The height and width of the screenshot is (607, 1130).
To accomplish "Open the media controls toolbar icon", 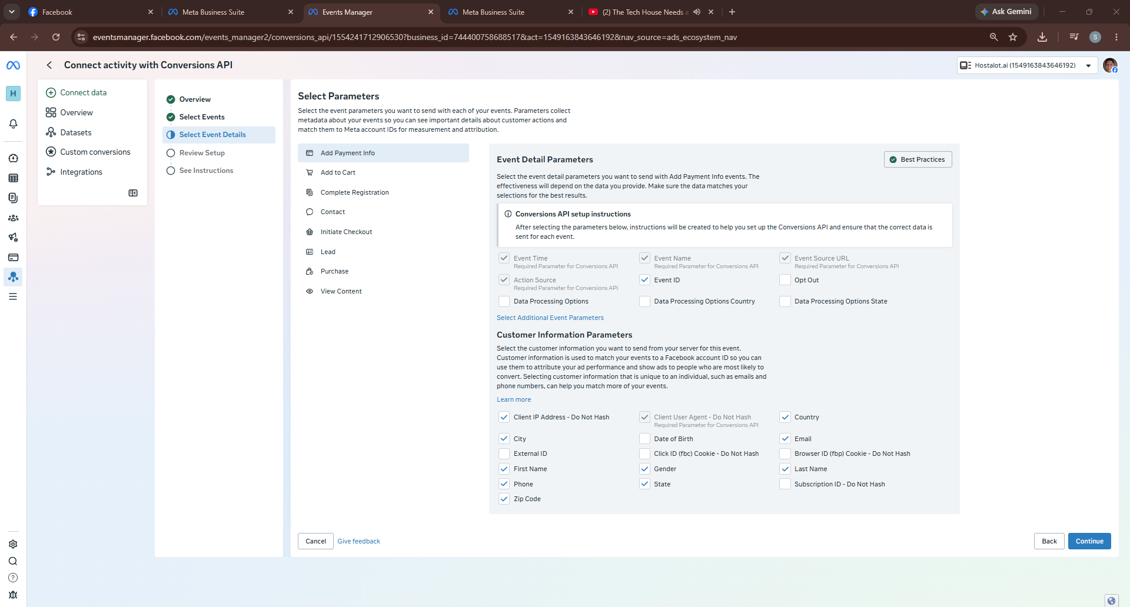I will 1074,37.
